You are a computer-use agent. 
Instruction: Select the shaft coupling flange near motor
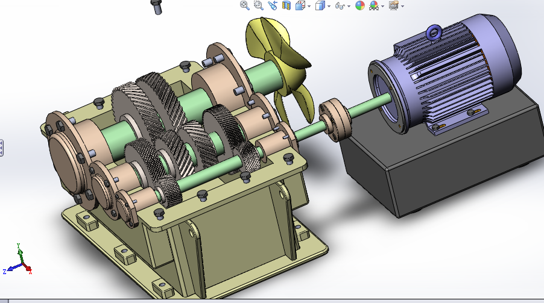(335, 120)
